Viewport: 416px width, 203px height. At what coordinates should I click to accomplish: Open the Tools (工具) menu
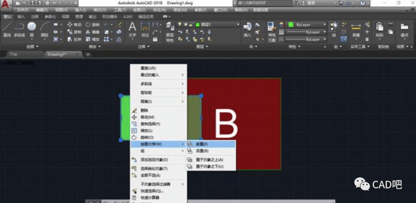pyautogui.click(x=120, y=10)
